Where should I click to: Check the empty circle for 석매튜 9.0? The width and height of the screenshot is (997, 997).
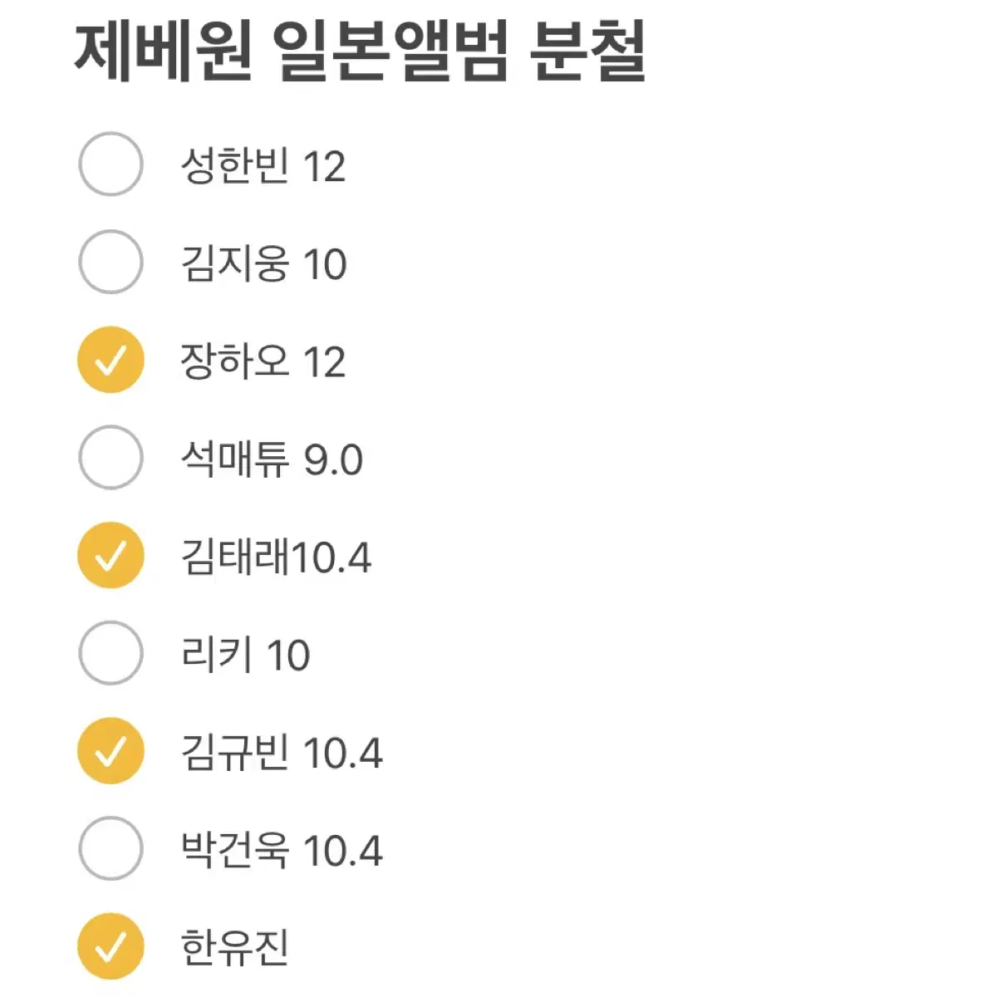(111, 458)
